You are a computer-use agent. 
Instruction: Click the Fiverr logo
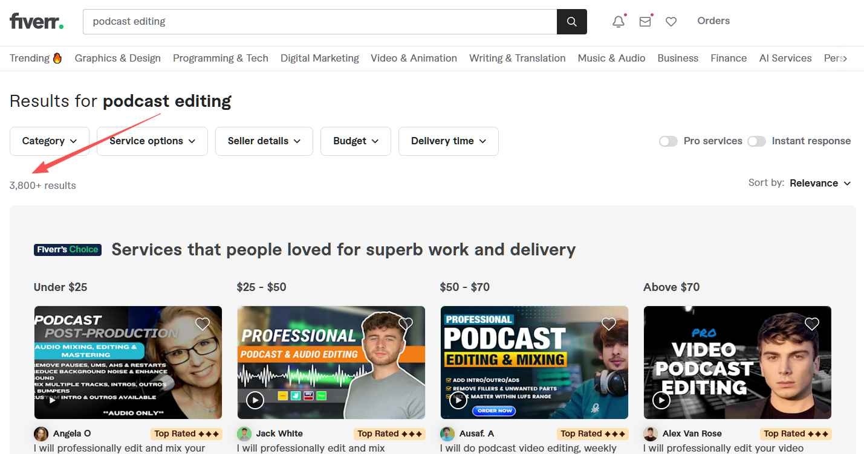(x=37, y=22)
